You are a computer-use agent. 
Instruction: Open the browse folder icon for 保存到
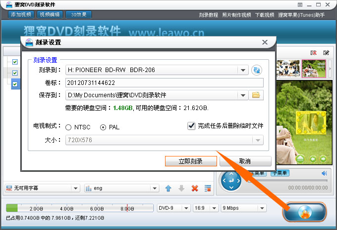click(256, 95)
